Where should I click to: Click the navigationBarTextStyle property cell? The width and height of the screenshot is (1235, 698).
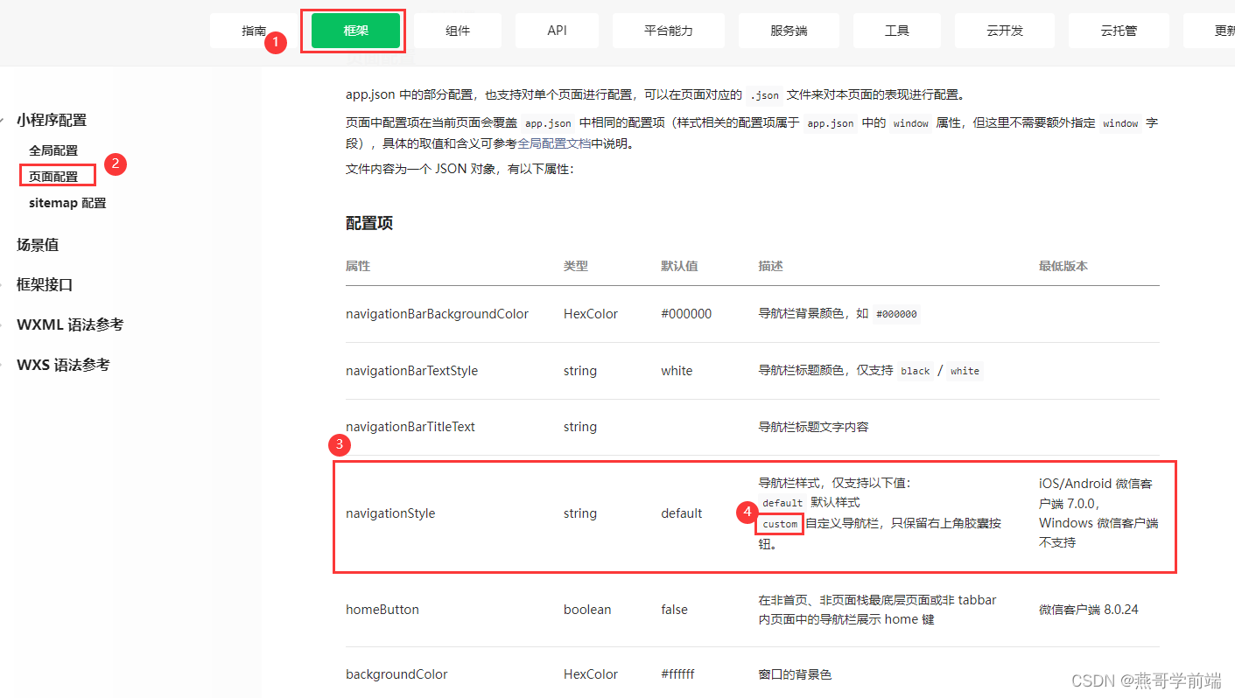(x=411, y=371)
